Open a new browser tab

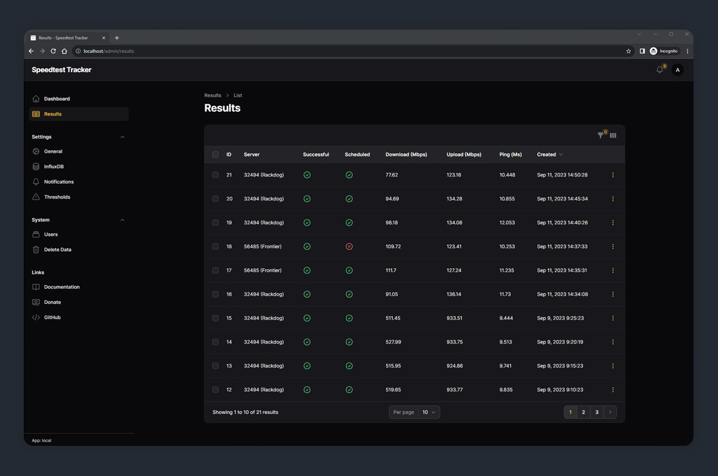pyautogui.click(x=117, y=38)
